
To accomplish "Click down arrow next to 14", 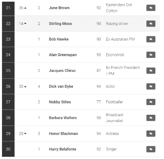I will coord(25,24).
